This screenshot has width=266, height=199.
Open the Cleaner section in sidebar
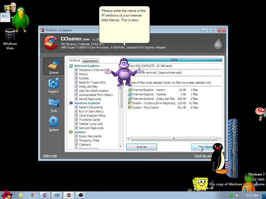pyautogui.click(x=54, y=66)
